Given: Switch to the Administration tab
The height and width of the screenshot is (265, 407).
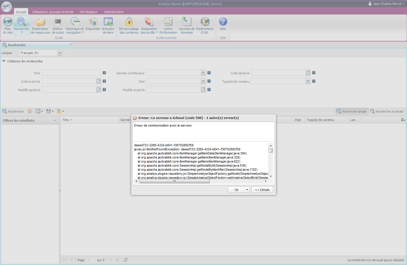Looking at the screenshot, I should point(114,12).
